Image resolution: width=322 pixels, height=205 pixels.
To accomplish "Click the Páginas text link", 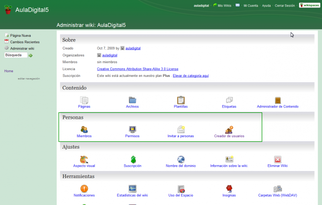I will click(x=84, y=107).
